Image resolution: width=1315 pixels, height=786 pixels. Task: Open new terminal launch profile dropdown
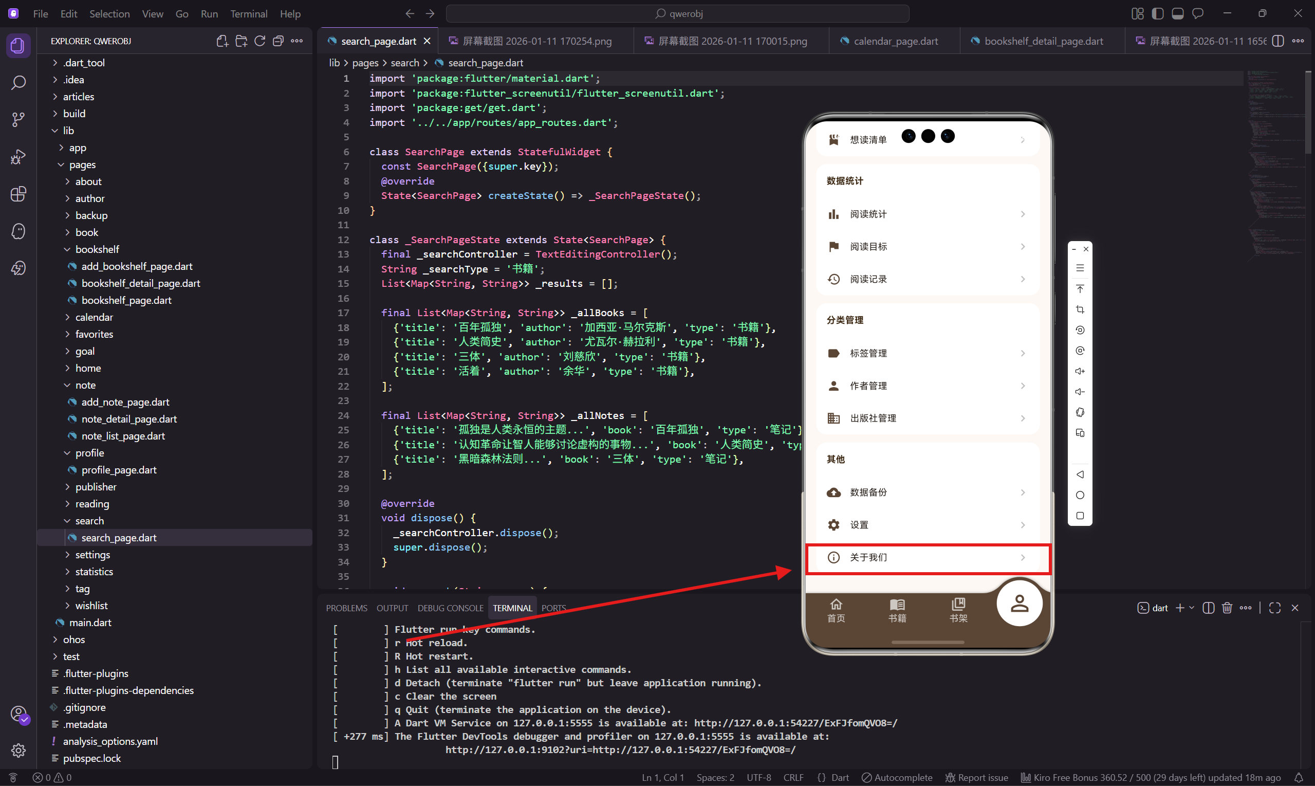coord(1192,608)
